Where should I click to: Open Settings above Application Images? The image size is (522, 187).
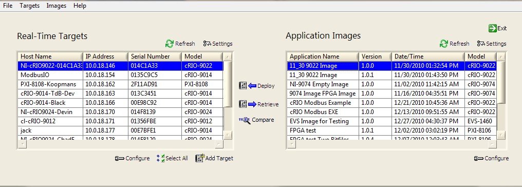point(491,44)
